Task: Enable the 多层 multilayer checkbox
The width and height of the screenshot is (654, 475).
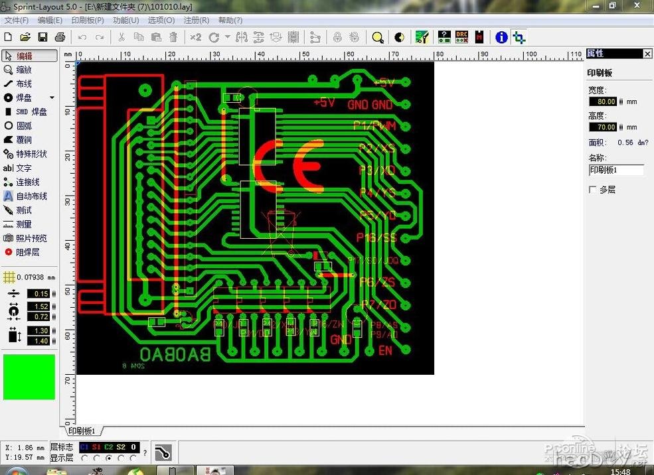Action: tap(593, 190)
